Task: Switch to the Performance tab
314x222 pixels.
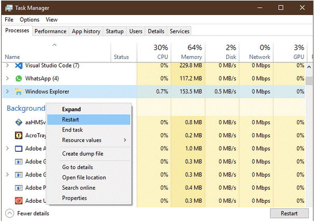Action: click(x=50, y=31)
